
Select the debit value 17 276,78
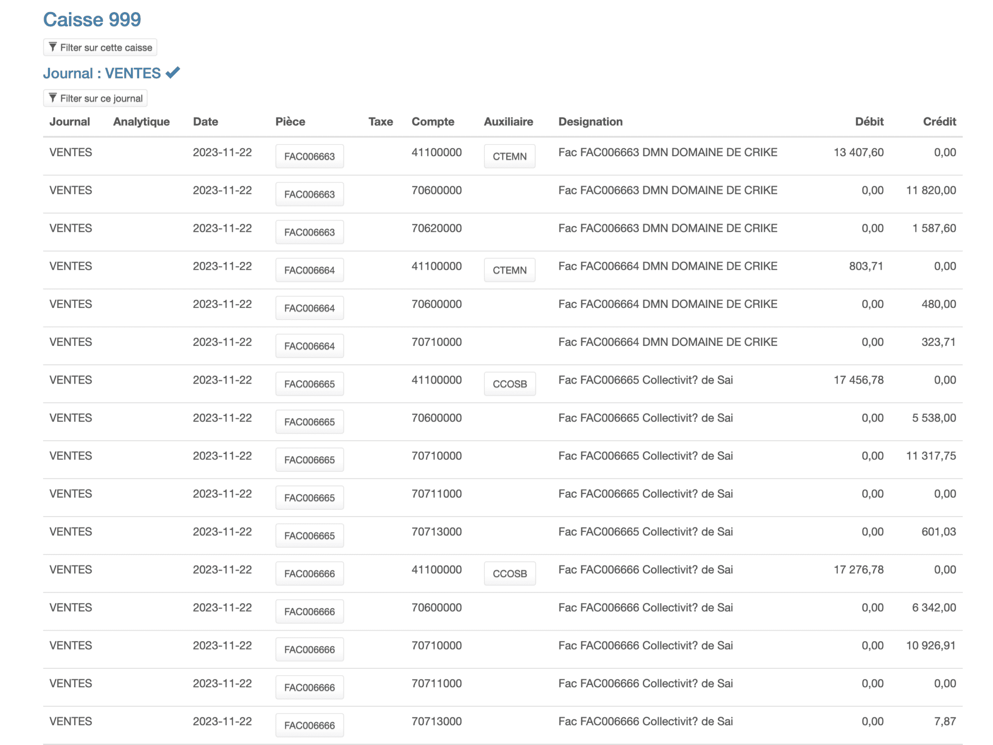point(859,569)
